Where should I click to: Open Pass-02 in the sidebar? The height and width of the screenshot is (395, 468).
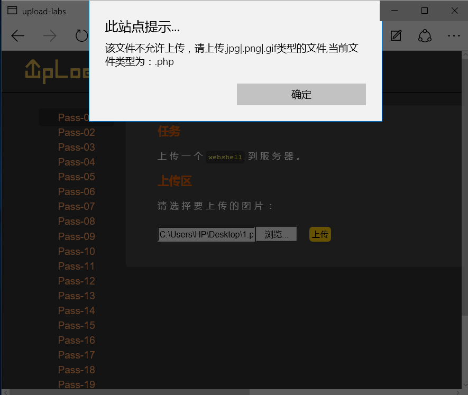[77, 133]
